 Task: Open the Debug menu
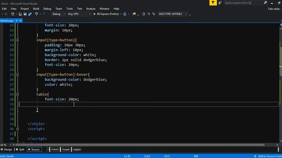click(x=47, y=9)
